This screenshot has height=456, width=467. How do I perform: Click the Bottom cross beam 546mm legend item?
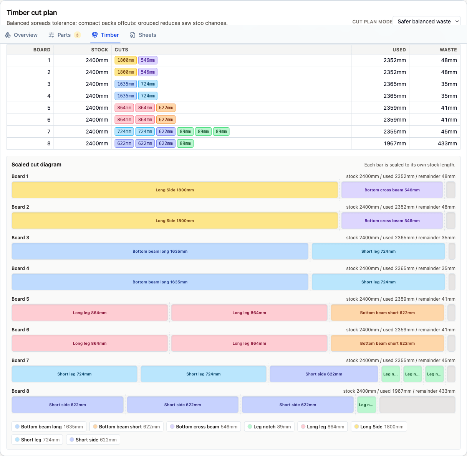tap(204, 426)
